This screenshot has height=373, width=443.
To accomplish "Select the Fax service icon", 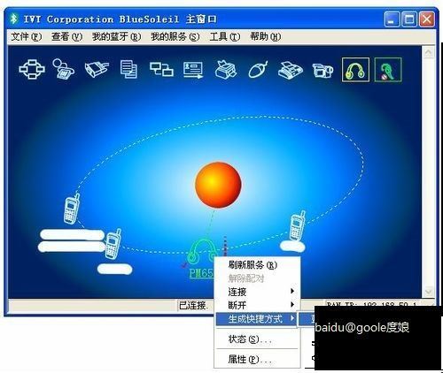I will pos(291,71).
